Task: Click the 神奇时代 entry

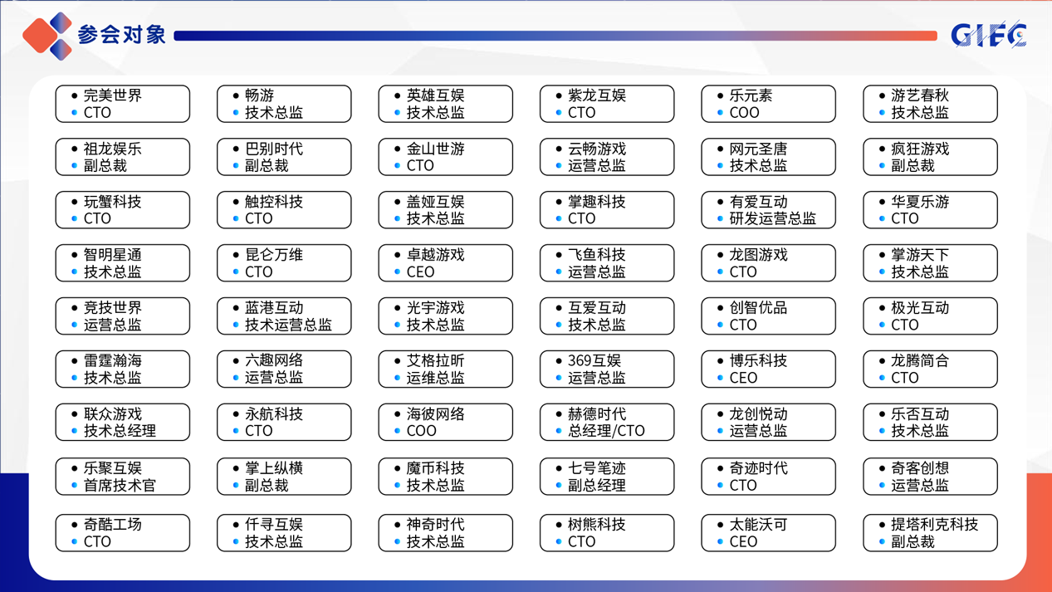Action: (446, 533)
